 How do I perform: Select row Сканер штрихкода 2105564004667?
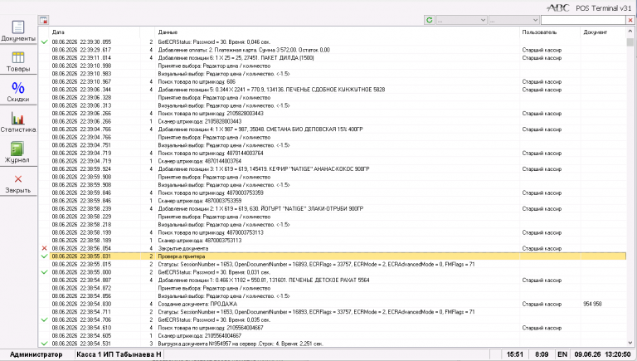[333, 336]
